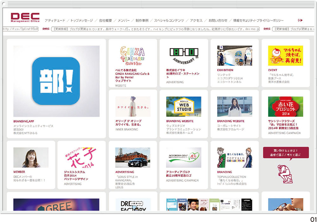The width and height of the screenshot is (317, 222).
Task: Click the DEC Management Office logo
Action: [25, 17]
